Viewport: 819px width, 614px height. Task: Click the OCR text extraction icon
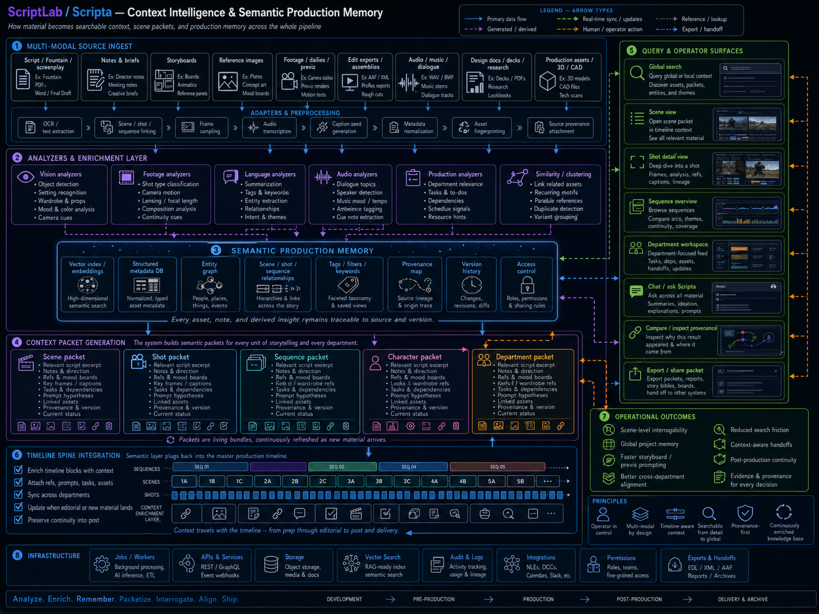[31, 128]
